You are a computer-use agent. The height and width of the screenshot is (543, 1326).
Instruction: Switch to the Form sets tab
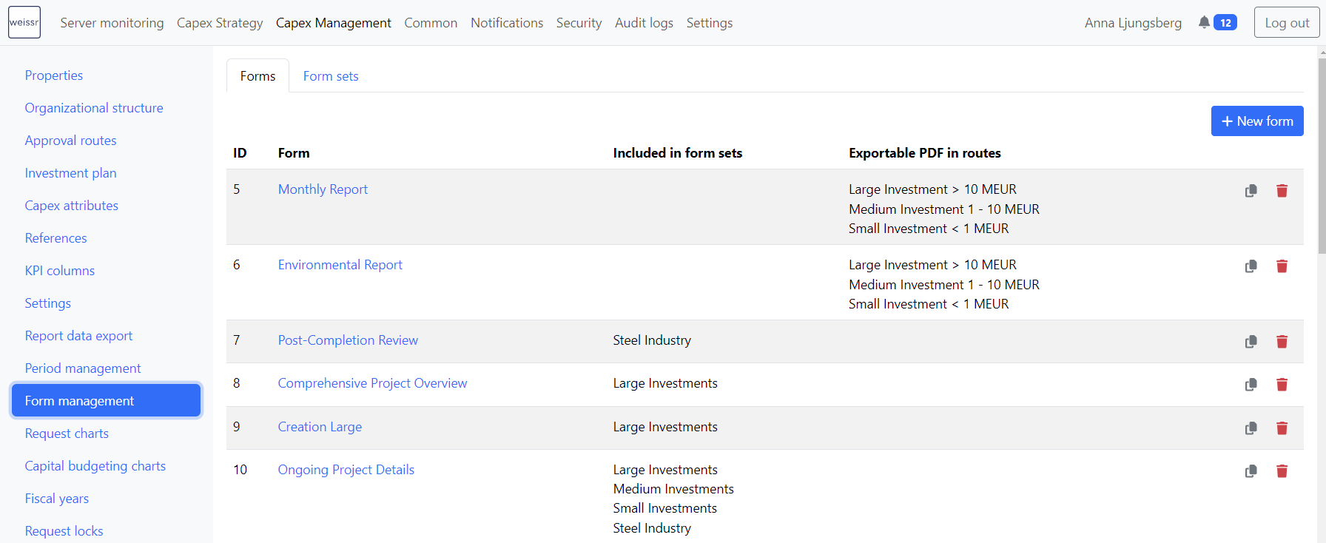[x=331, y=76]
